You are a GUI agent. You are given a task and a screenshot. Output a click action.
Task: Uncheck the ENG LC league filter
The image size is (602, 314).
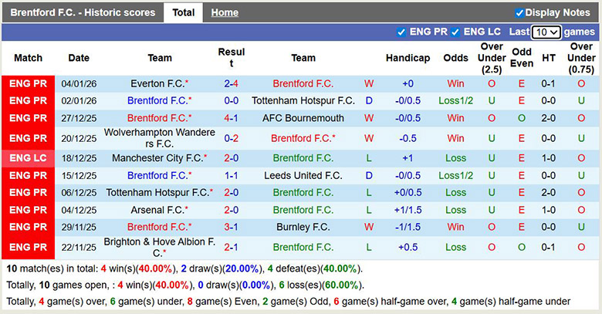pyautogui.click(x=456, y=32)
